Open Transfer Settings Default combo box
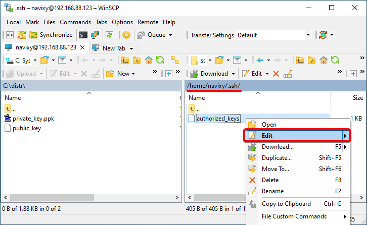 click(273, 35)
